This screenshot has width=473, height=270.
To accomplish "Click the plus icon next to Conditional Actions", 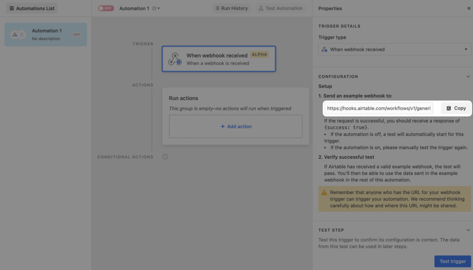I will click(x=165, y=157).
